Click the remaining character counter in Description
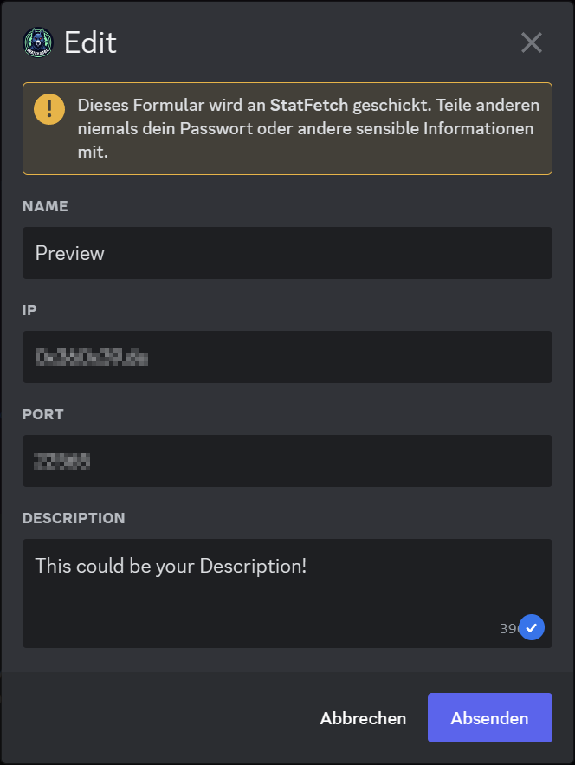Image resolution: width=575 pixels, height=765 pixels. pos(508,628)
